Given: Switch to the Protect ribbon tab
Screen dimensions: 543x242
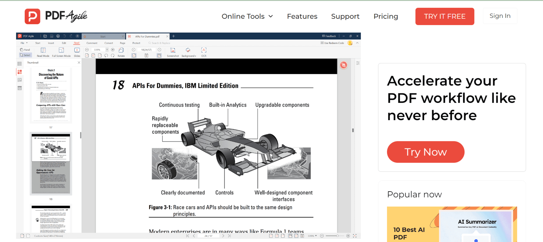Looking at the screenshot, I should tap(136, 43).
